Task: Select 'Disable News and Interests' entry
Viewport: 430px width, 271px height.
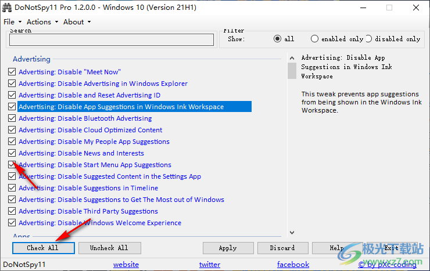Action: click(81, 153)
